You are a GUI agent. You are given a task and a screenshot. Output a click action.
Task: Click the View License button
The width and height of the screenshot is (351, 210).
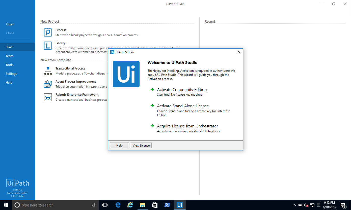[x=141, y=145]
